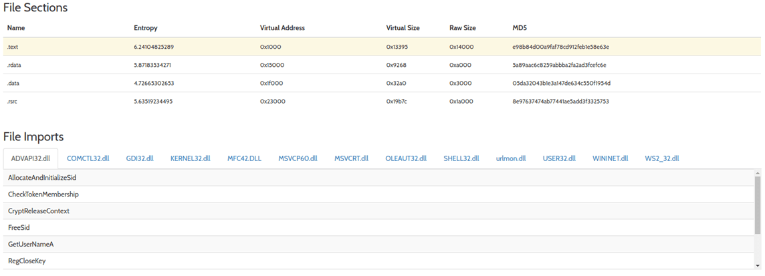765x276 pixels.
Task: Select the urlmon.dll tab
Action: [511, 158]
